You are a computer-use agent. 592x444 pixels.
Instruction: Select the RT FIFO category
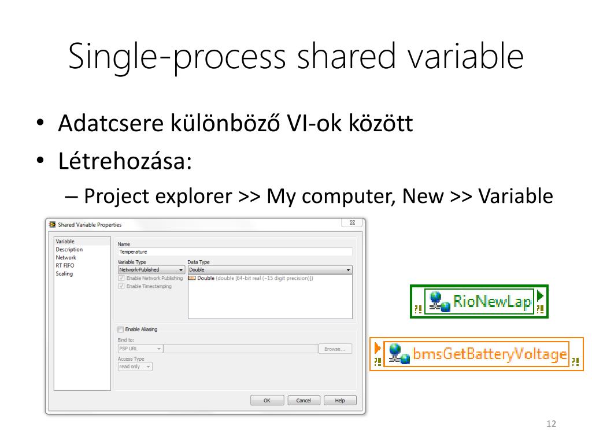(x=65, y=265)
